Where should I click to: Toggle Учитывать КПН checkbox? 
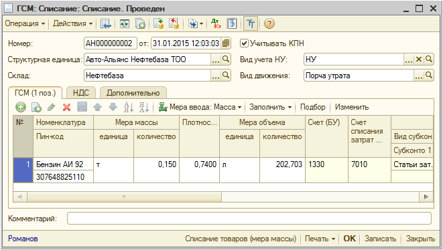(244, 43)
